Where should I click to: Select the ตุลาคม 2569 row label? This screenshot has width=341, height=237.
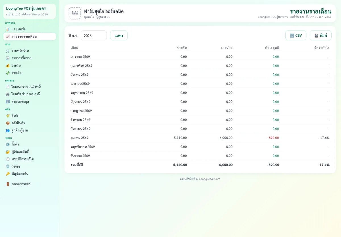pyautogui.click(x=80, y=138)
